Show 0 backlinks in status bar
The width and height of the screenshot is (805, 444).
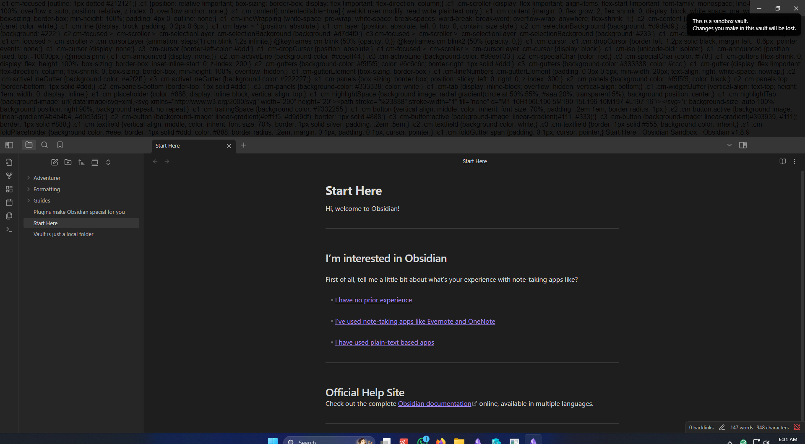[x=701, y=428]
